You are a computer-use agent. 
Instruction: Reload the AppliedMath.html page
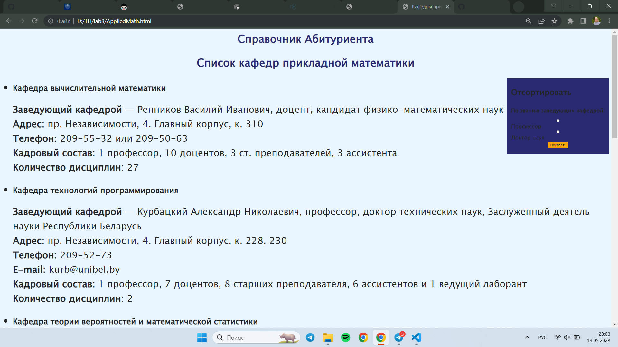[x=35, y=21]
